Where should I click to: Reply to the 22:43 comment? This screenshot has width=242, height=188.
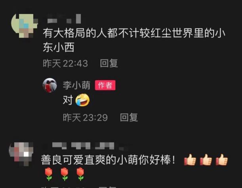click(x=109, y=63)
